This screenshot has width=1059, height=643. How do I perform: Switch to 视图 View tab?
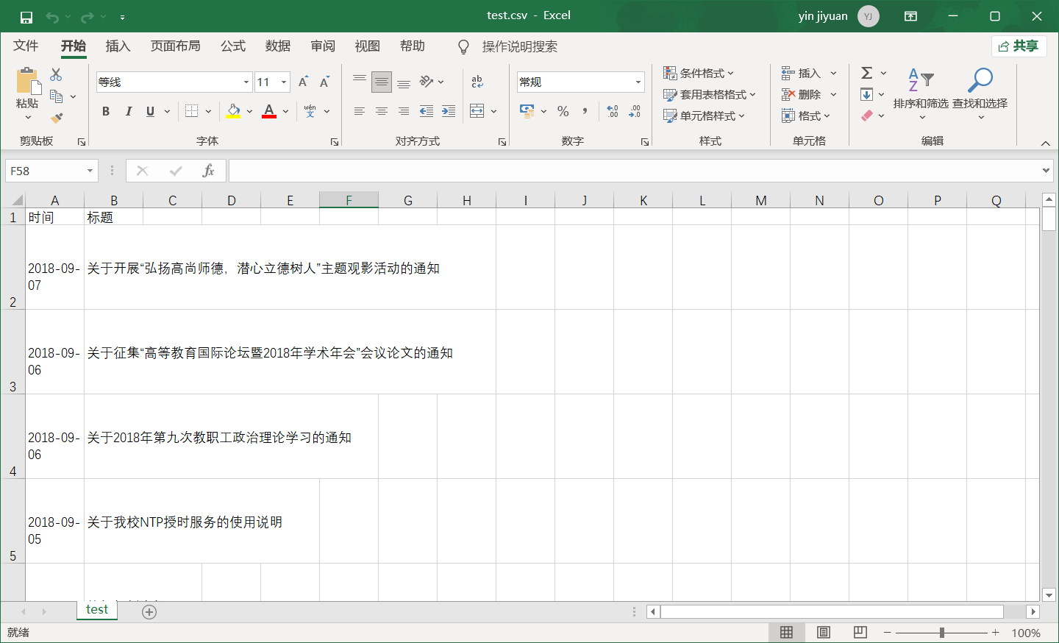coord(368,46)
